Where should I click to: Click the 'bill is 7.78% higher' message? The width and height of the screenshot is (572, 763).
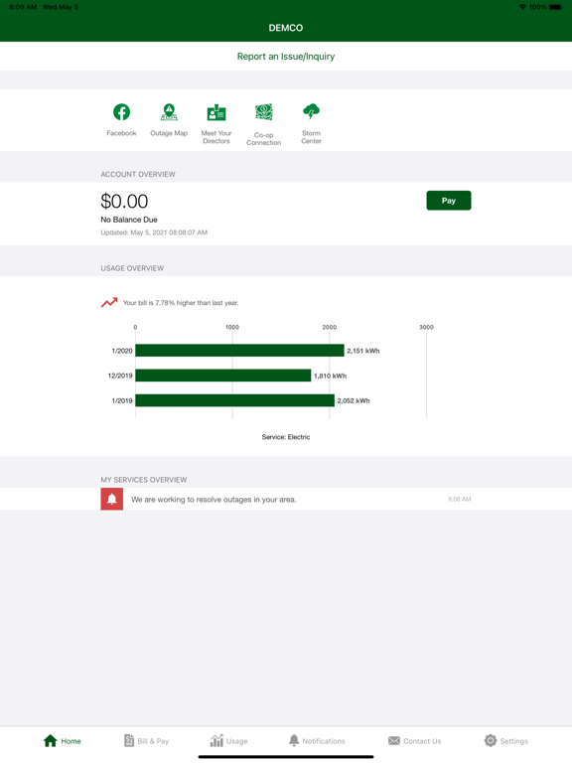pyautogui.click(x=181, y=303)
